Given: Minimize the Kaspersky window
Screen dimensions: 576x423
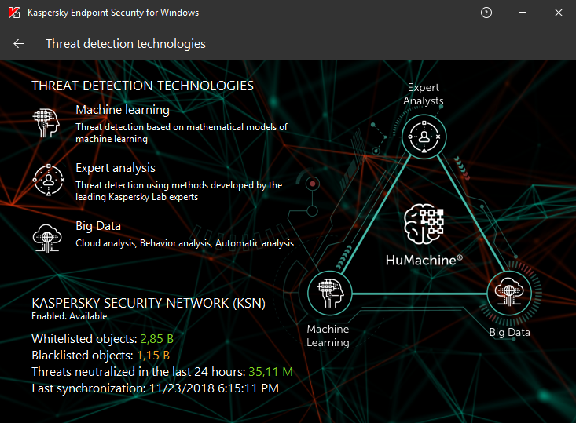Looking at the screenshot, I should click(523, 13).
